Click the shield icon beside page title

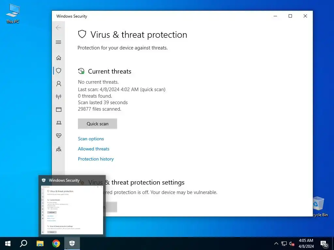tap(82, 34)
